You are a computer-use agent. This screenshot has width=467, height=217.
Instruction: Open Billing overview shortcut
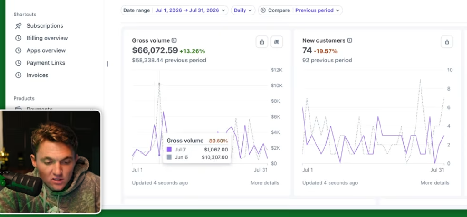(47, 38)
